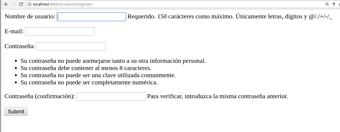Focus the Contraseña (confirmación) field
This screenshot has height=132, width=340.
coord(111,97)
